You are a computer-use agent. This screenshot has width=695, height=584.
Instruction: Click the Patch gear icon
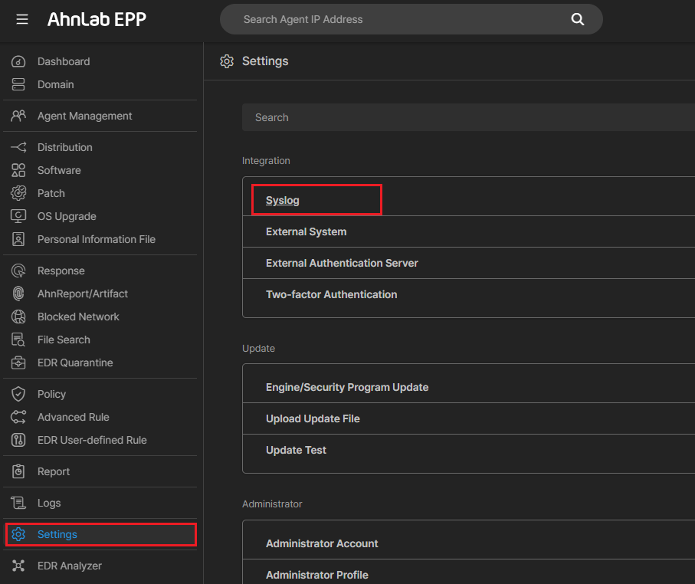(x=18, y=193)
